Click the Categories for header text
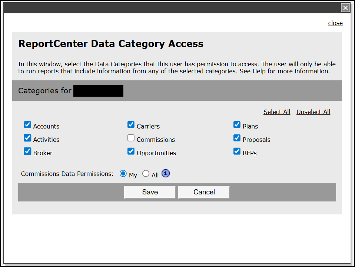The image size is (355, 267). click(x=45, y=91)
